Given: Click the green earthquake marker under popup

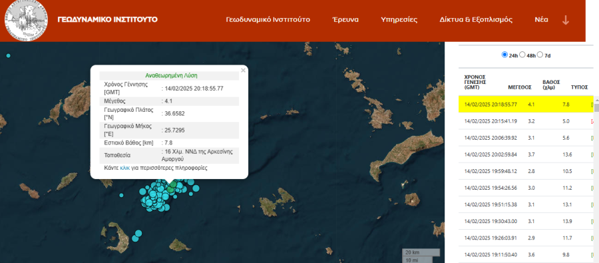Looking at the screenshot, I should [172, 187].
